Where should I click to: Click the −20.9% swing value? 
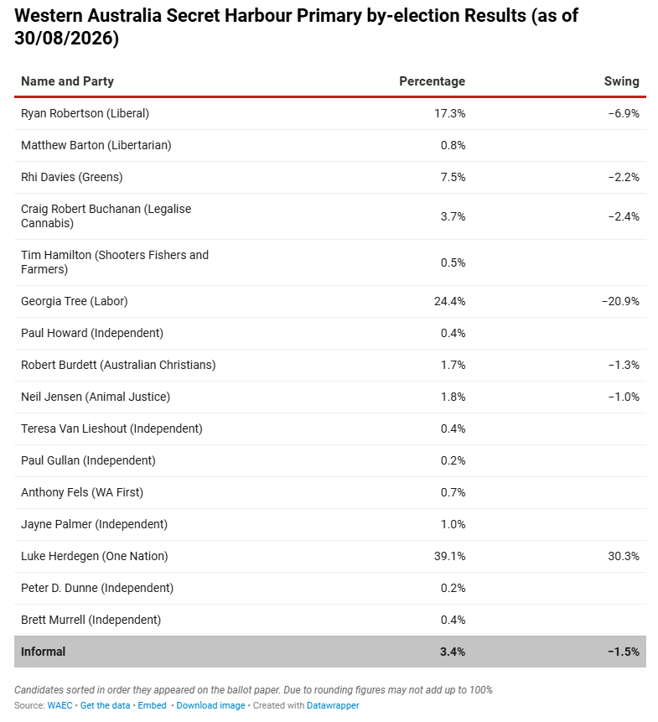[x=620, y=302]
